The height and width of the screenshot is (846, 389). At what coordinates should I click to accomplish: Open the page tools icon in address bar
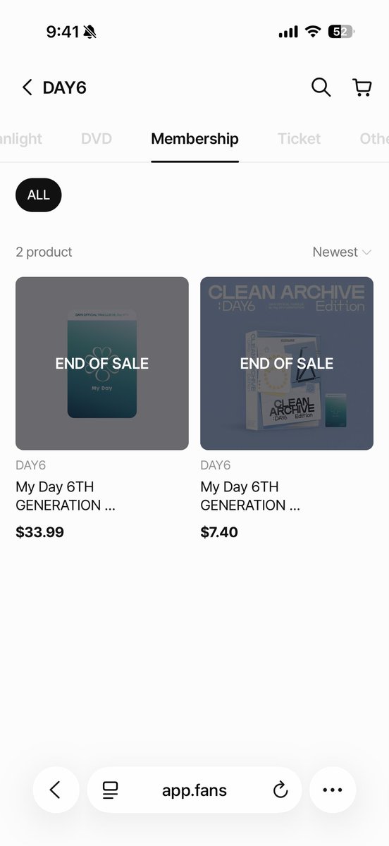click(x=110, y=790)
